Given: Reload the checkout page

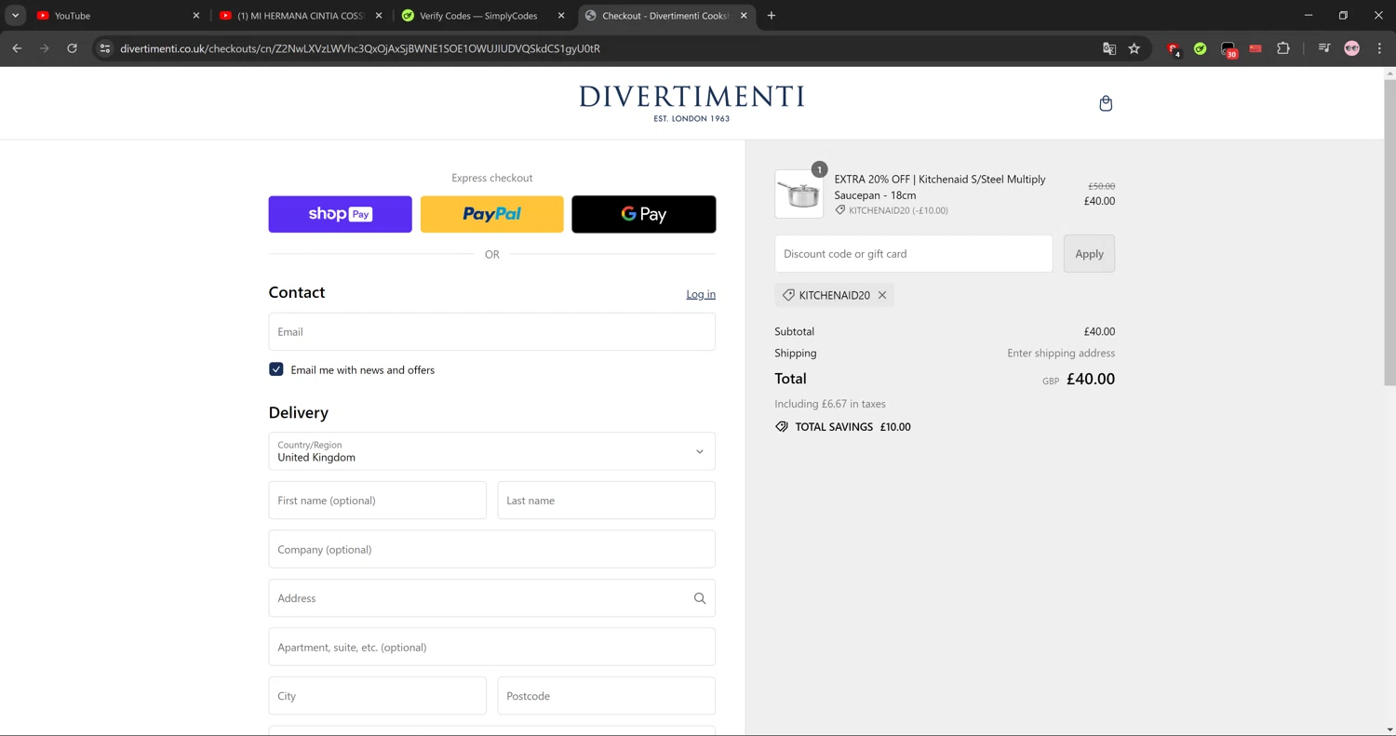Looking at the screenshot, I should coord(72,48).
